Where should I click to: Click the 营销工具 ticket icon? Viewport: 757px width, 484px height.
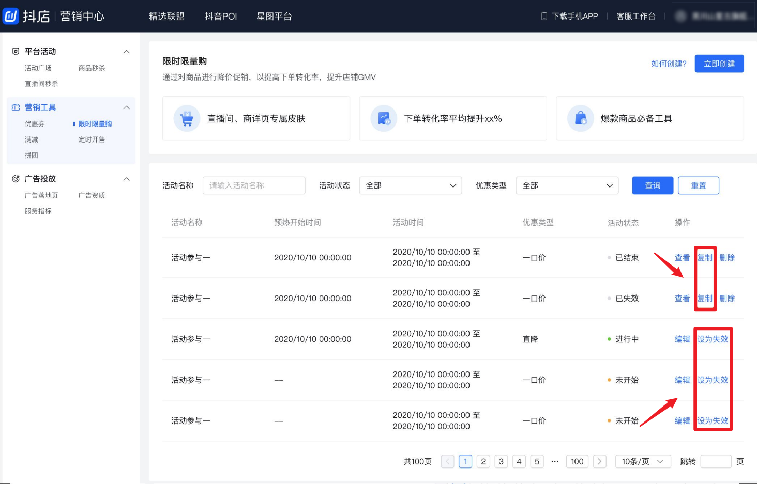tap(16, 107)
